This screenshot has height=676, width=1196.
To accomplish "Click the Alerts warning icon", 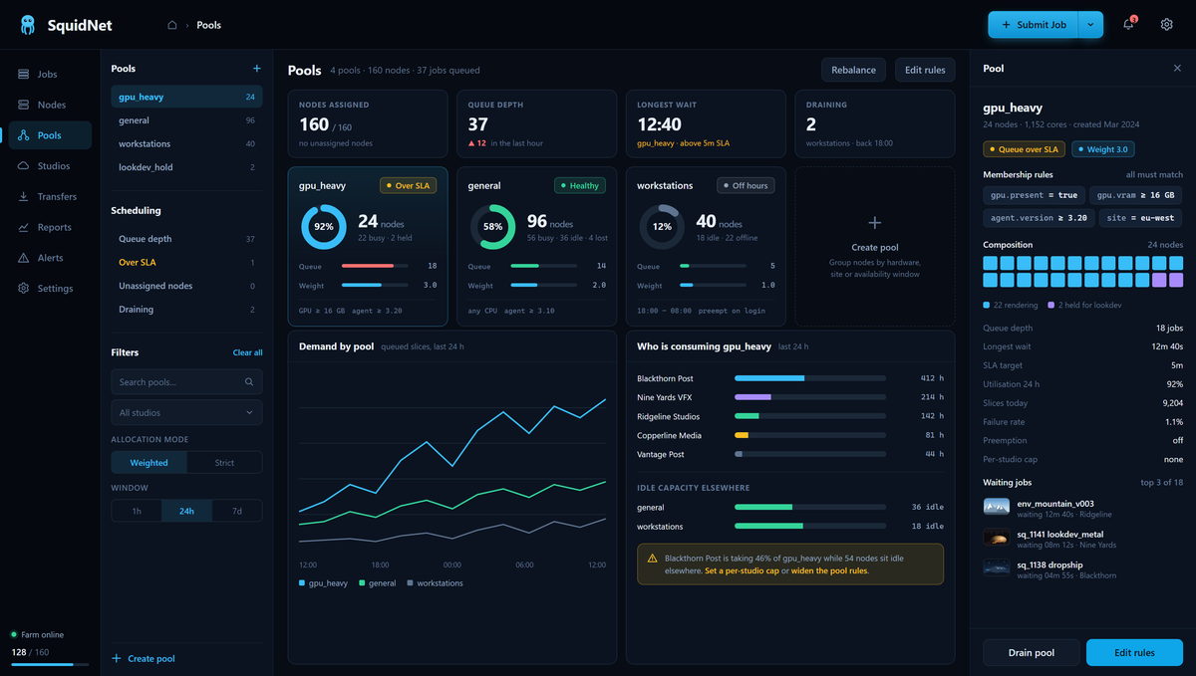I will pos(24,258).
